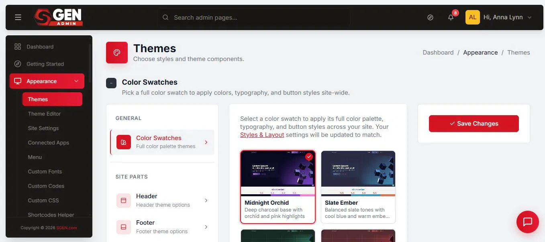Expand Color Swatches chevron arrow
This screenshot has width=545, height=242.
(x=206, y=142)
